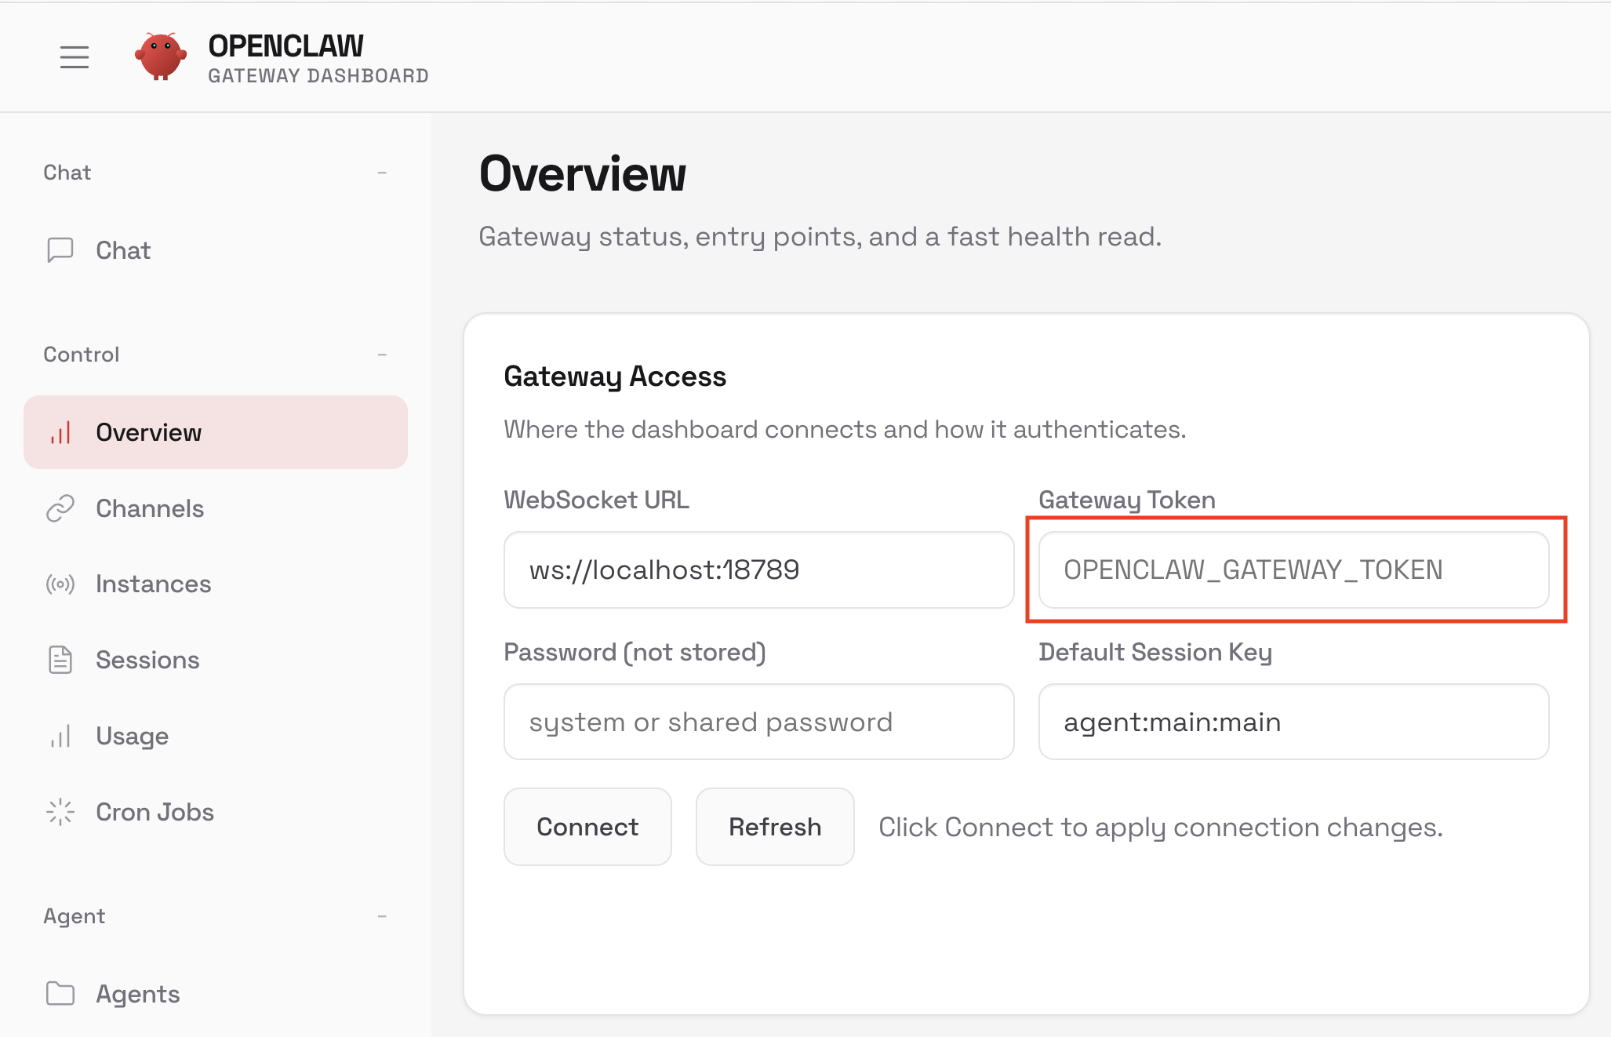Click the Agents folder icon

60,994
